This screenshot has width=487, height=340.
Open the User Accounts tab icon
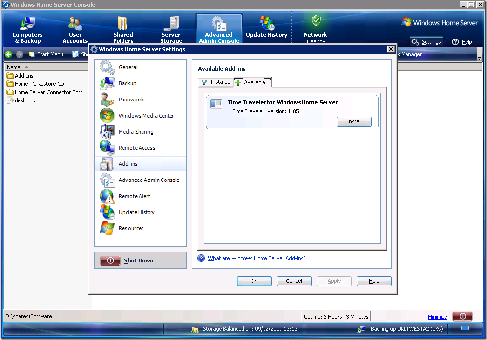(x=75, y=23)
